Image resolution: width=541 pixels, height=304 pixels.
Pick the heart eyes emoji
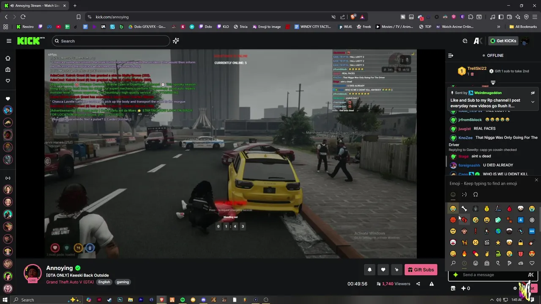click(532, 254)
